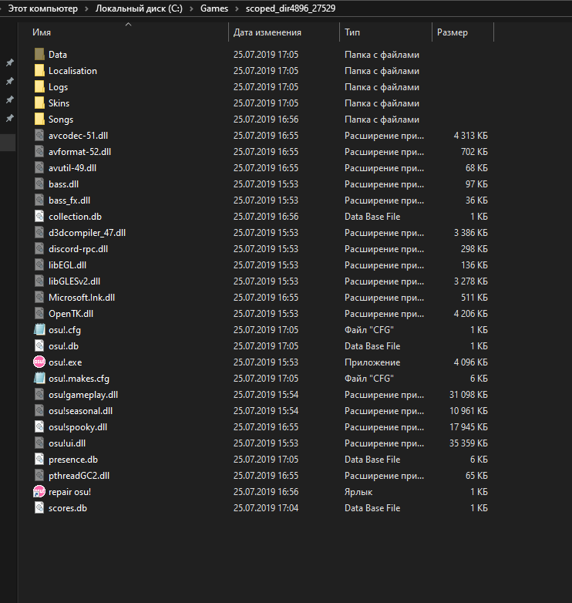Viewport: 572px width, 603px height.
Task: Click the Ярлык type of repair osu!
Action: pyautogui.click(x=358, y=492)
